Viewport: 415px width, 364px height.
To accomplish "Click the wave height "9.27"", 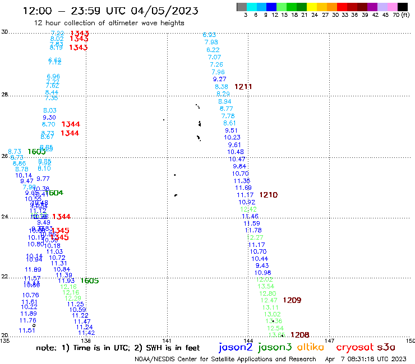I will point(219,79).
